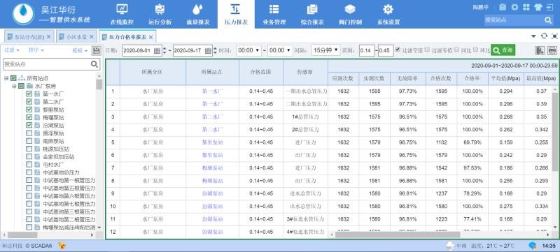Click the refresh icon in the tab bar
The image size is (560, 252).
click(544, 36)
